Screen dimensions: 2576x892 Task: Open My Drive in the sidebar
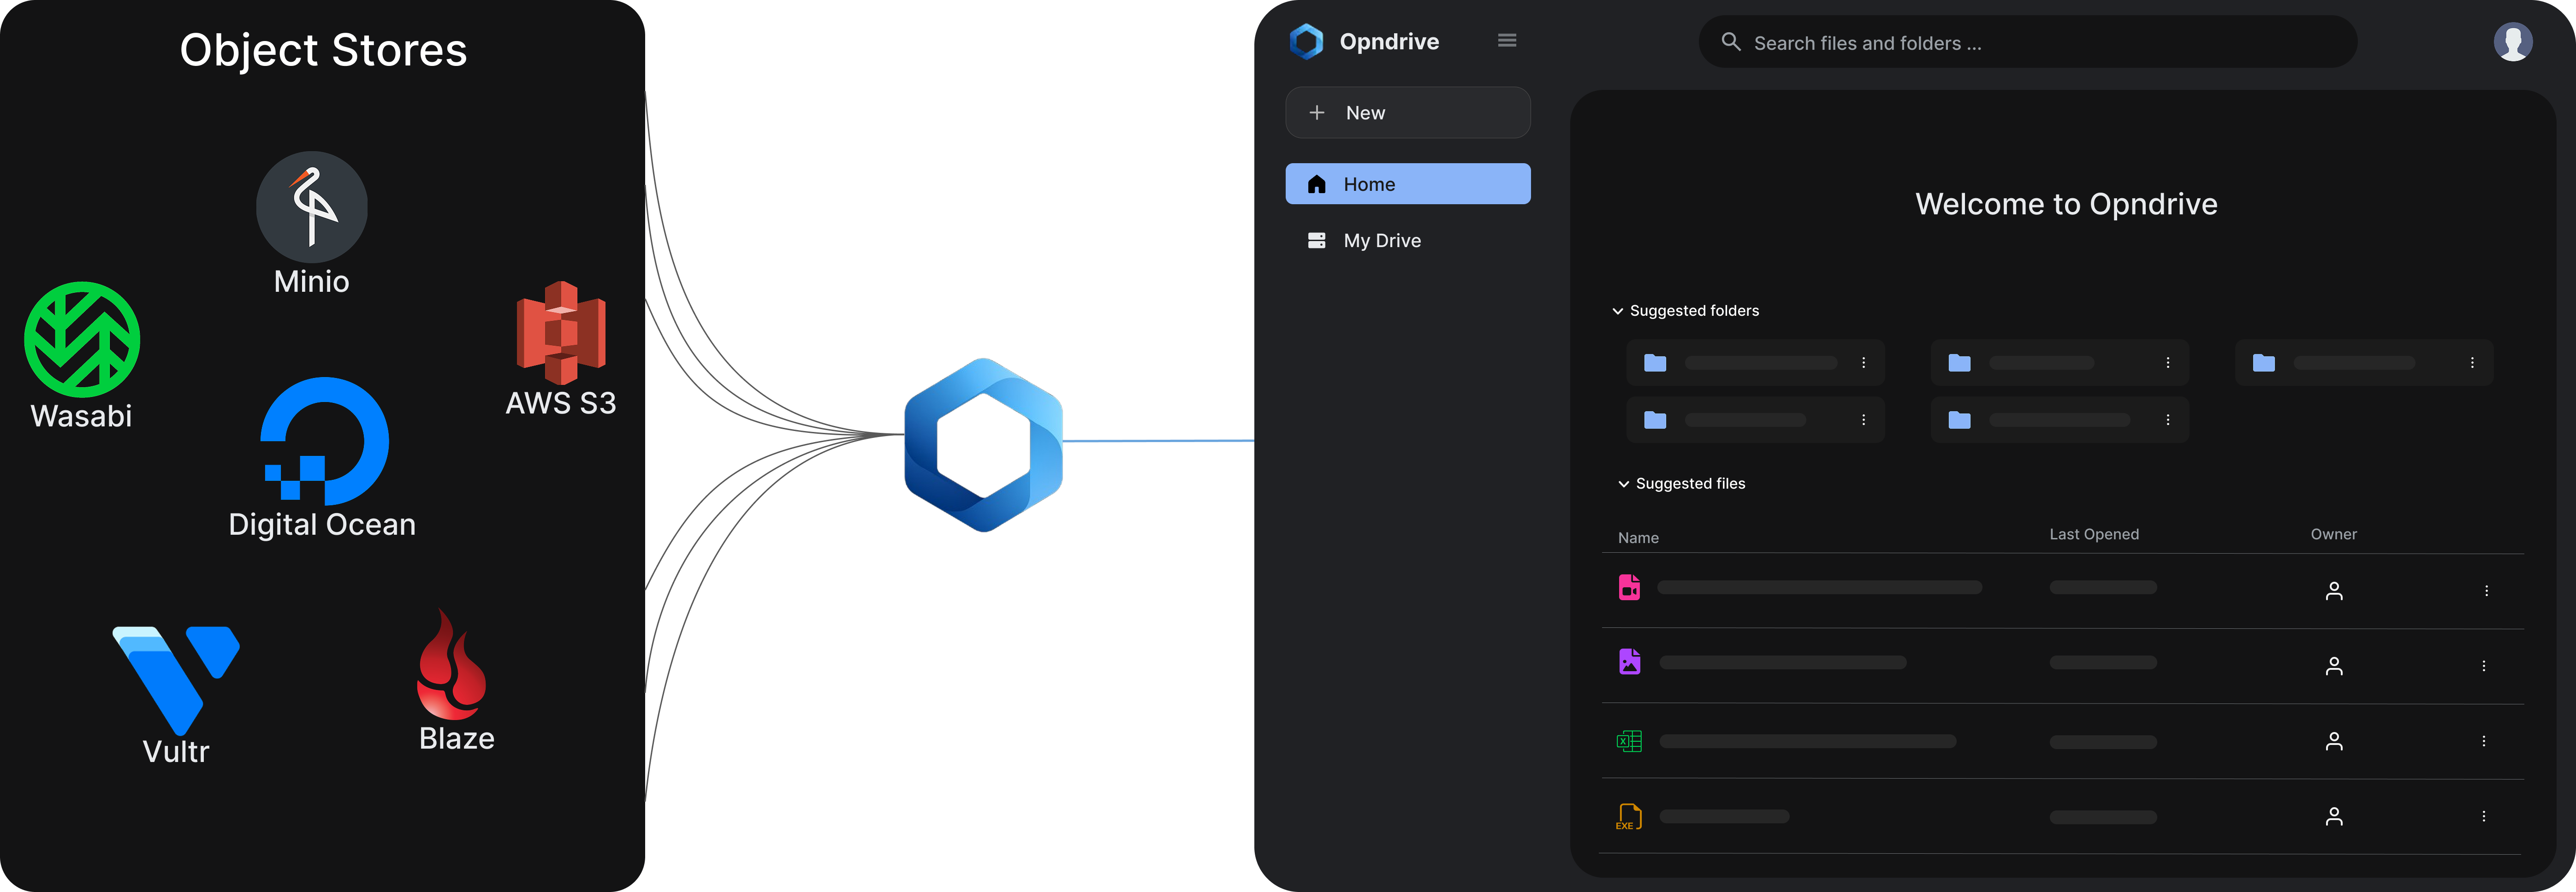(1407, 240)
